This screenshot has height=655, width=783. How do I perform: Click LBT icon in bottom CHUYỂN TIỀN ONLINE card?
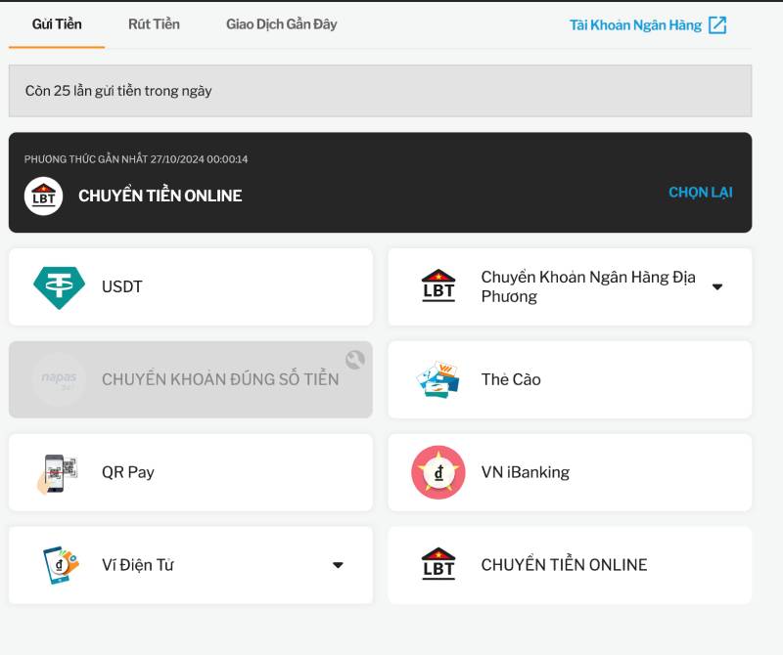(x=438, y=565)
